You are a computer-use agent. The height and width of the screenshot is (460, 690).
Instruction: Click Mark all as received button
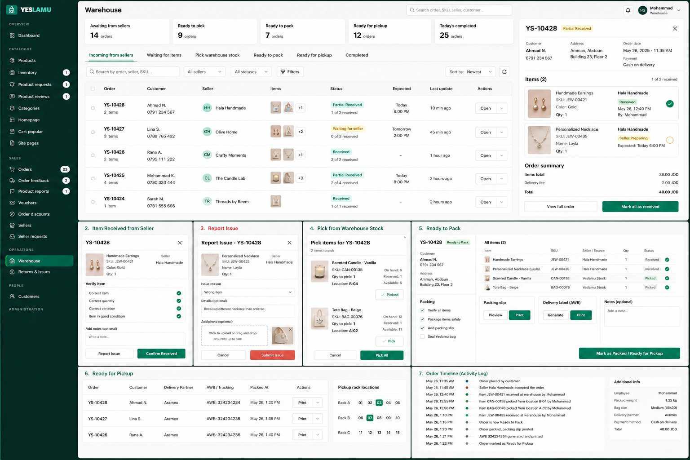[x=640, y=207]
